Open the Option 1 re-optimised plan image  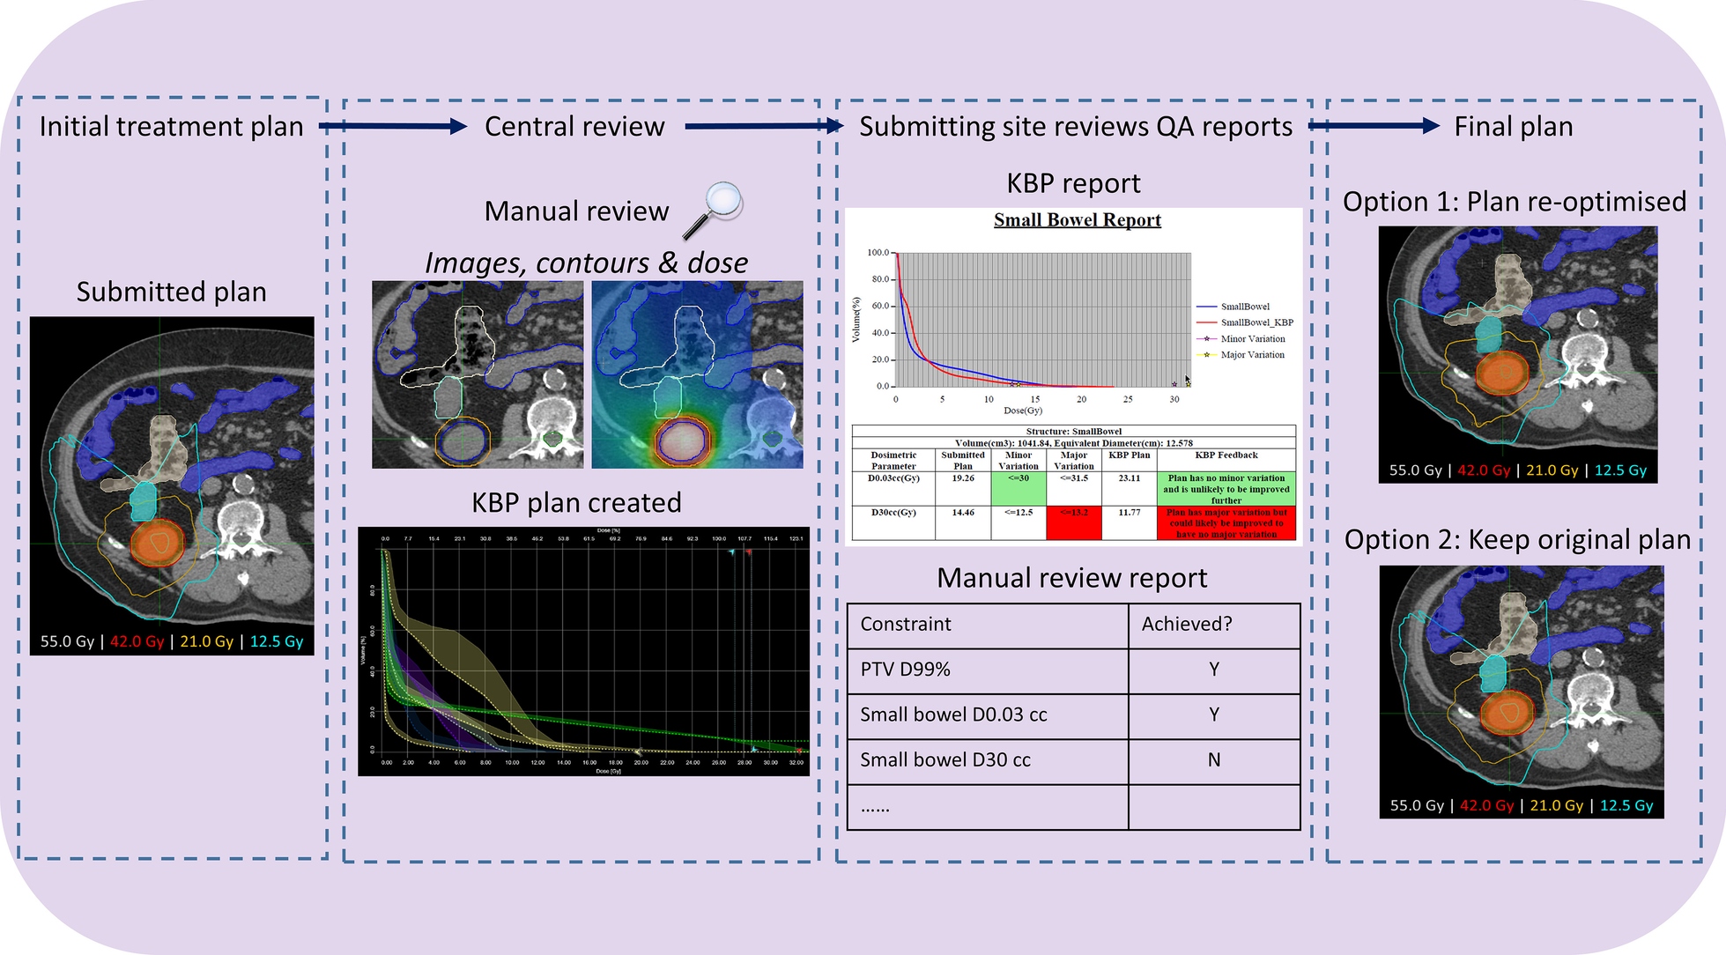pos(1518,354)
